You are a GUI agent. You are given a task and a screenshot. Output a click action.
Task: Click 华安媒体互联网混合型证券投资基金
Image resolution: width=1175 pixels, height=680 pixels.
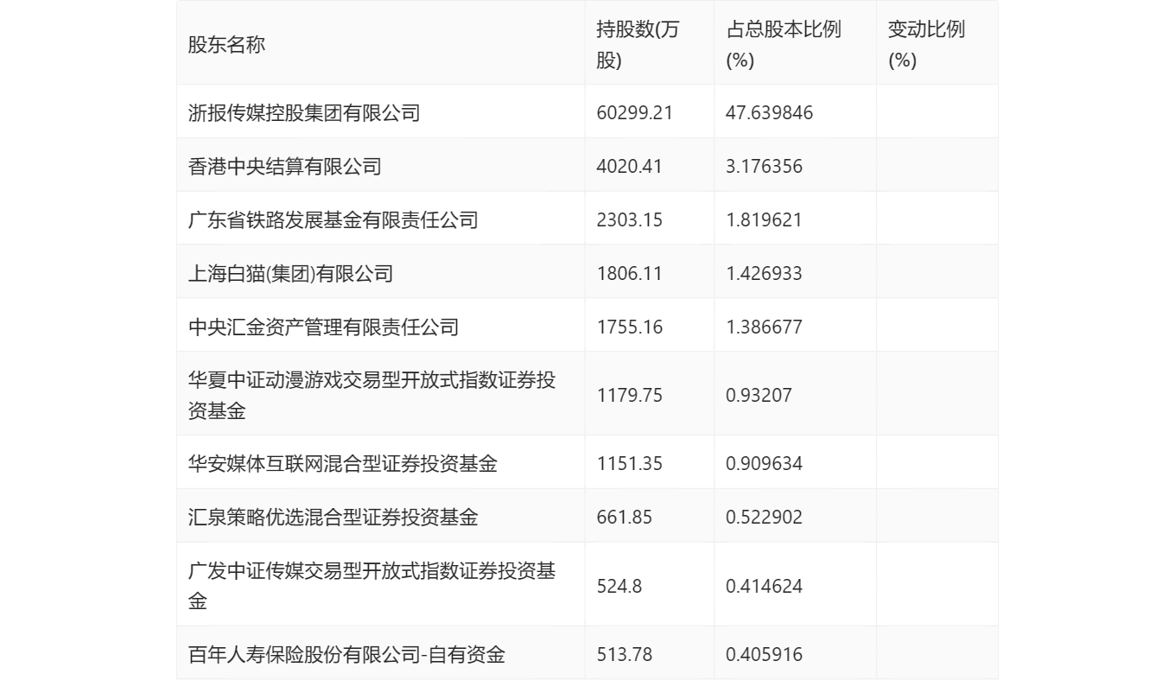[342, 463]
